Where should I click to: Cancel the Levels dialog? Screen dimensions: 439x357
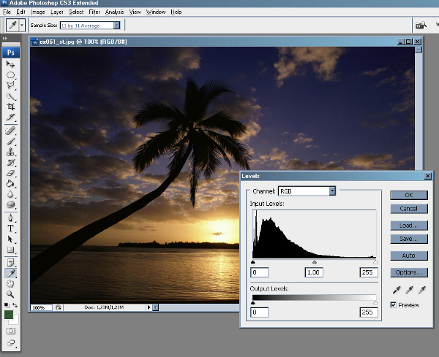pos(409,209)
